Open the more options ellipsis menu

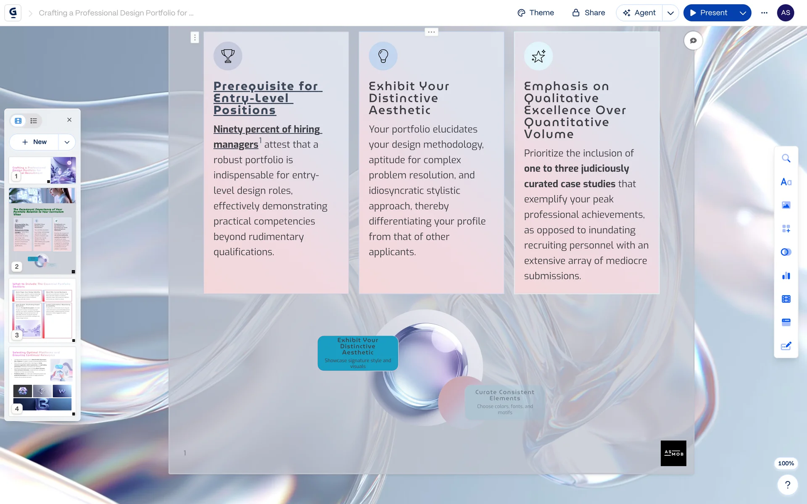point(764,13)
